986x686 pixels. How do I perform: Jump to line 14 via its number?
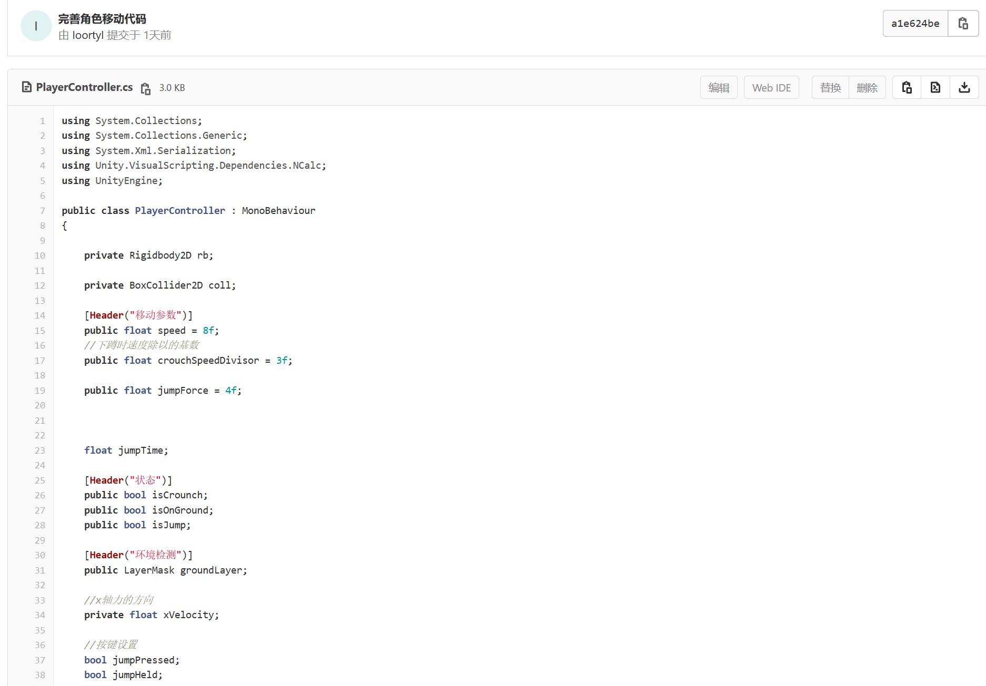coord(40,315)
